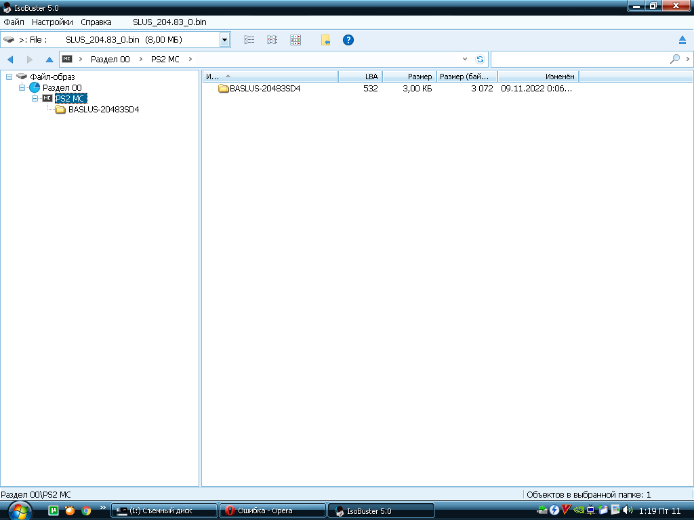The height and width of the screenshot is (520, 694).
Task: Click the yellow bookmark extract icon
Action: coord(325,40)
